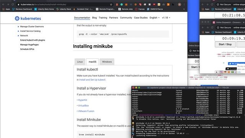Open the Udacity Slack bookmark
This screenshot has width=245, height=138.
(64, 9)
